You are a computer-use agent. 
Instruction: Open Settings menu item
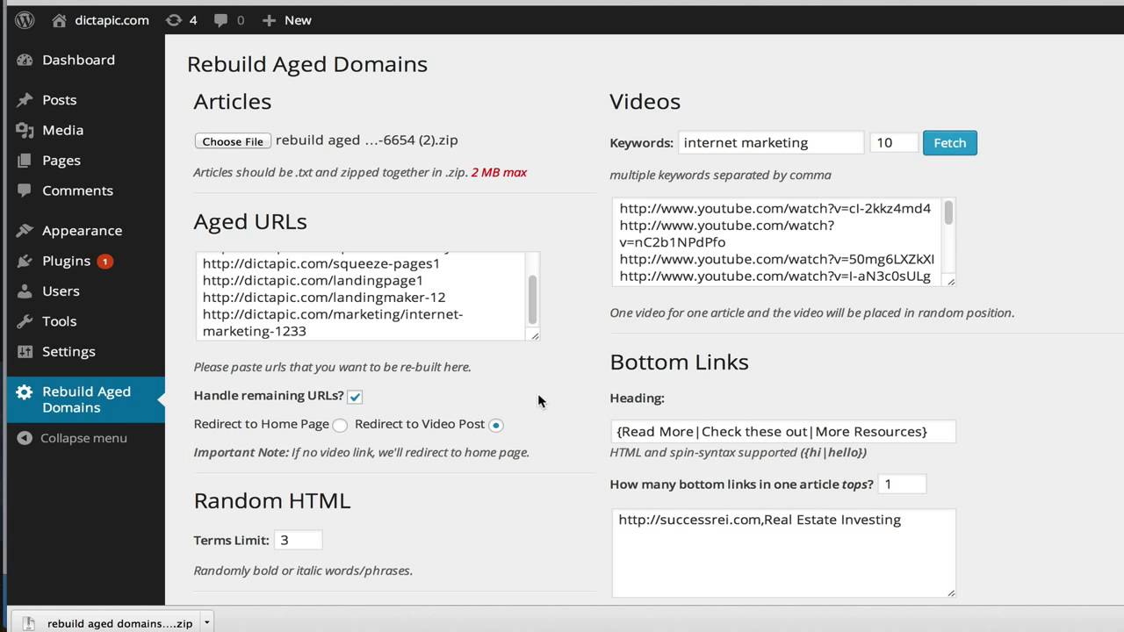pyautogui.click(x=68, y=351)
